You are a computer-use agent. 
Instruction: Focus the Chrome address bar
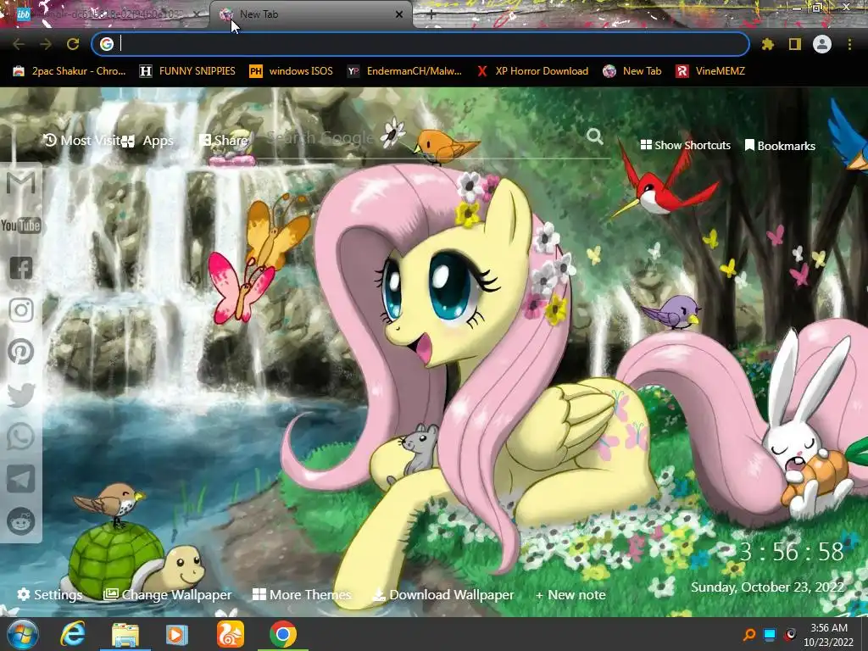pyautogui.click(x=420, y=44)
